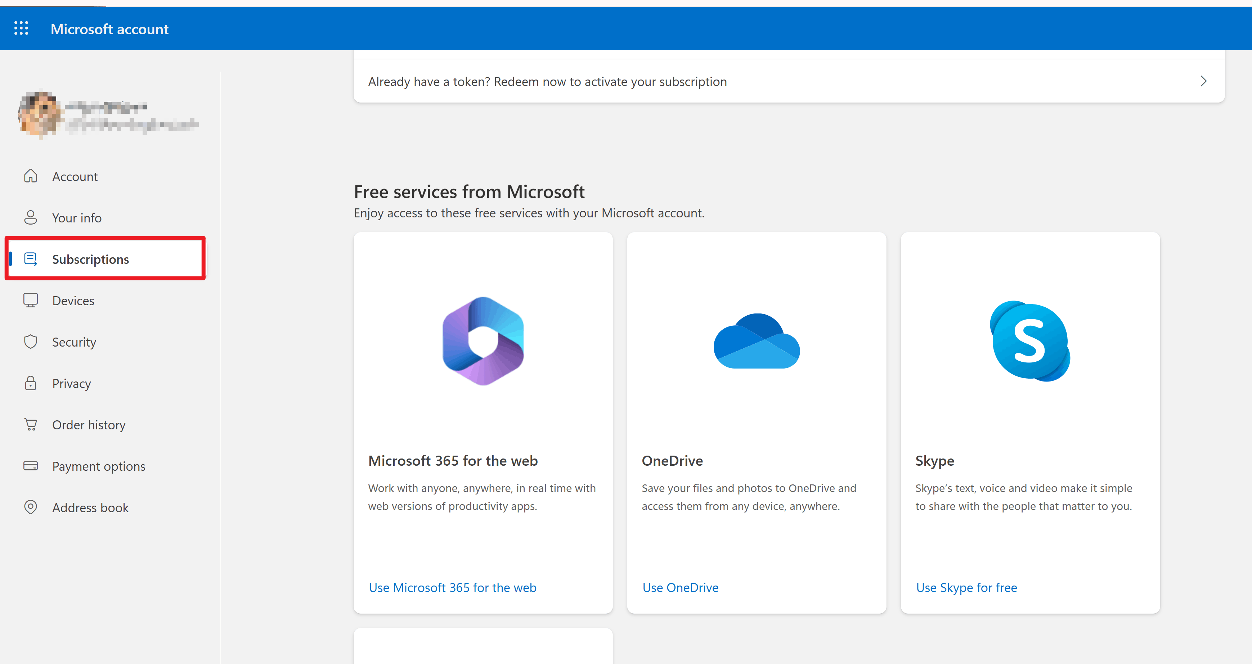1252x664 pixels.
Task: Click the Security shield icon
Action: tap(31, 342)
